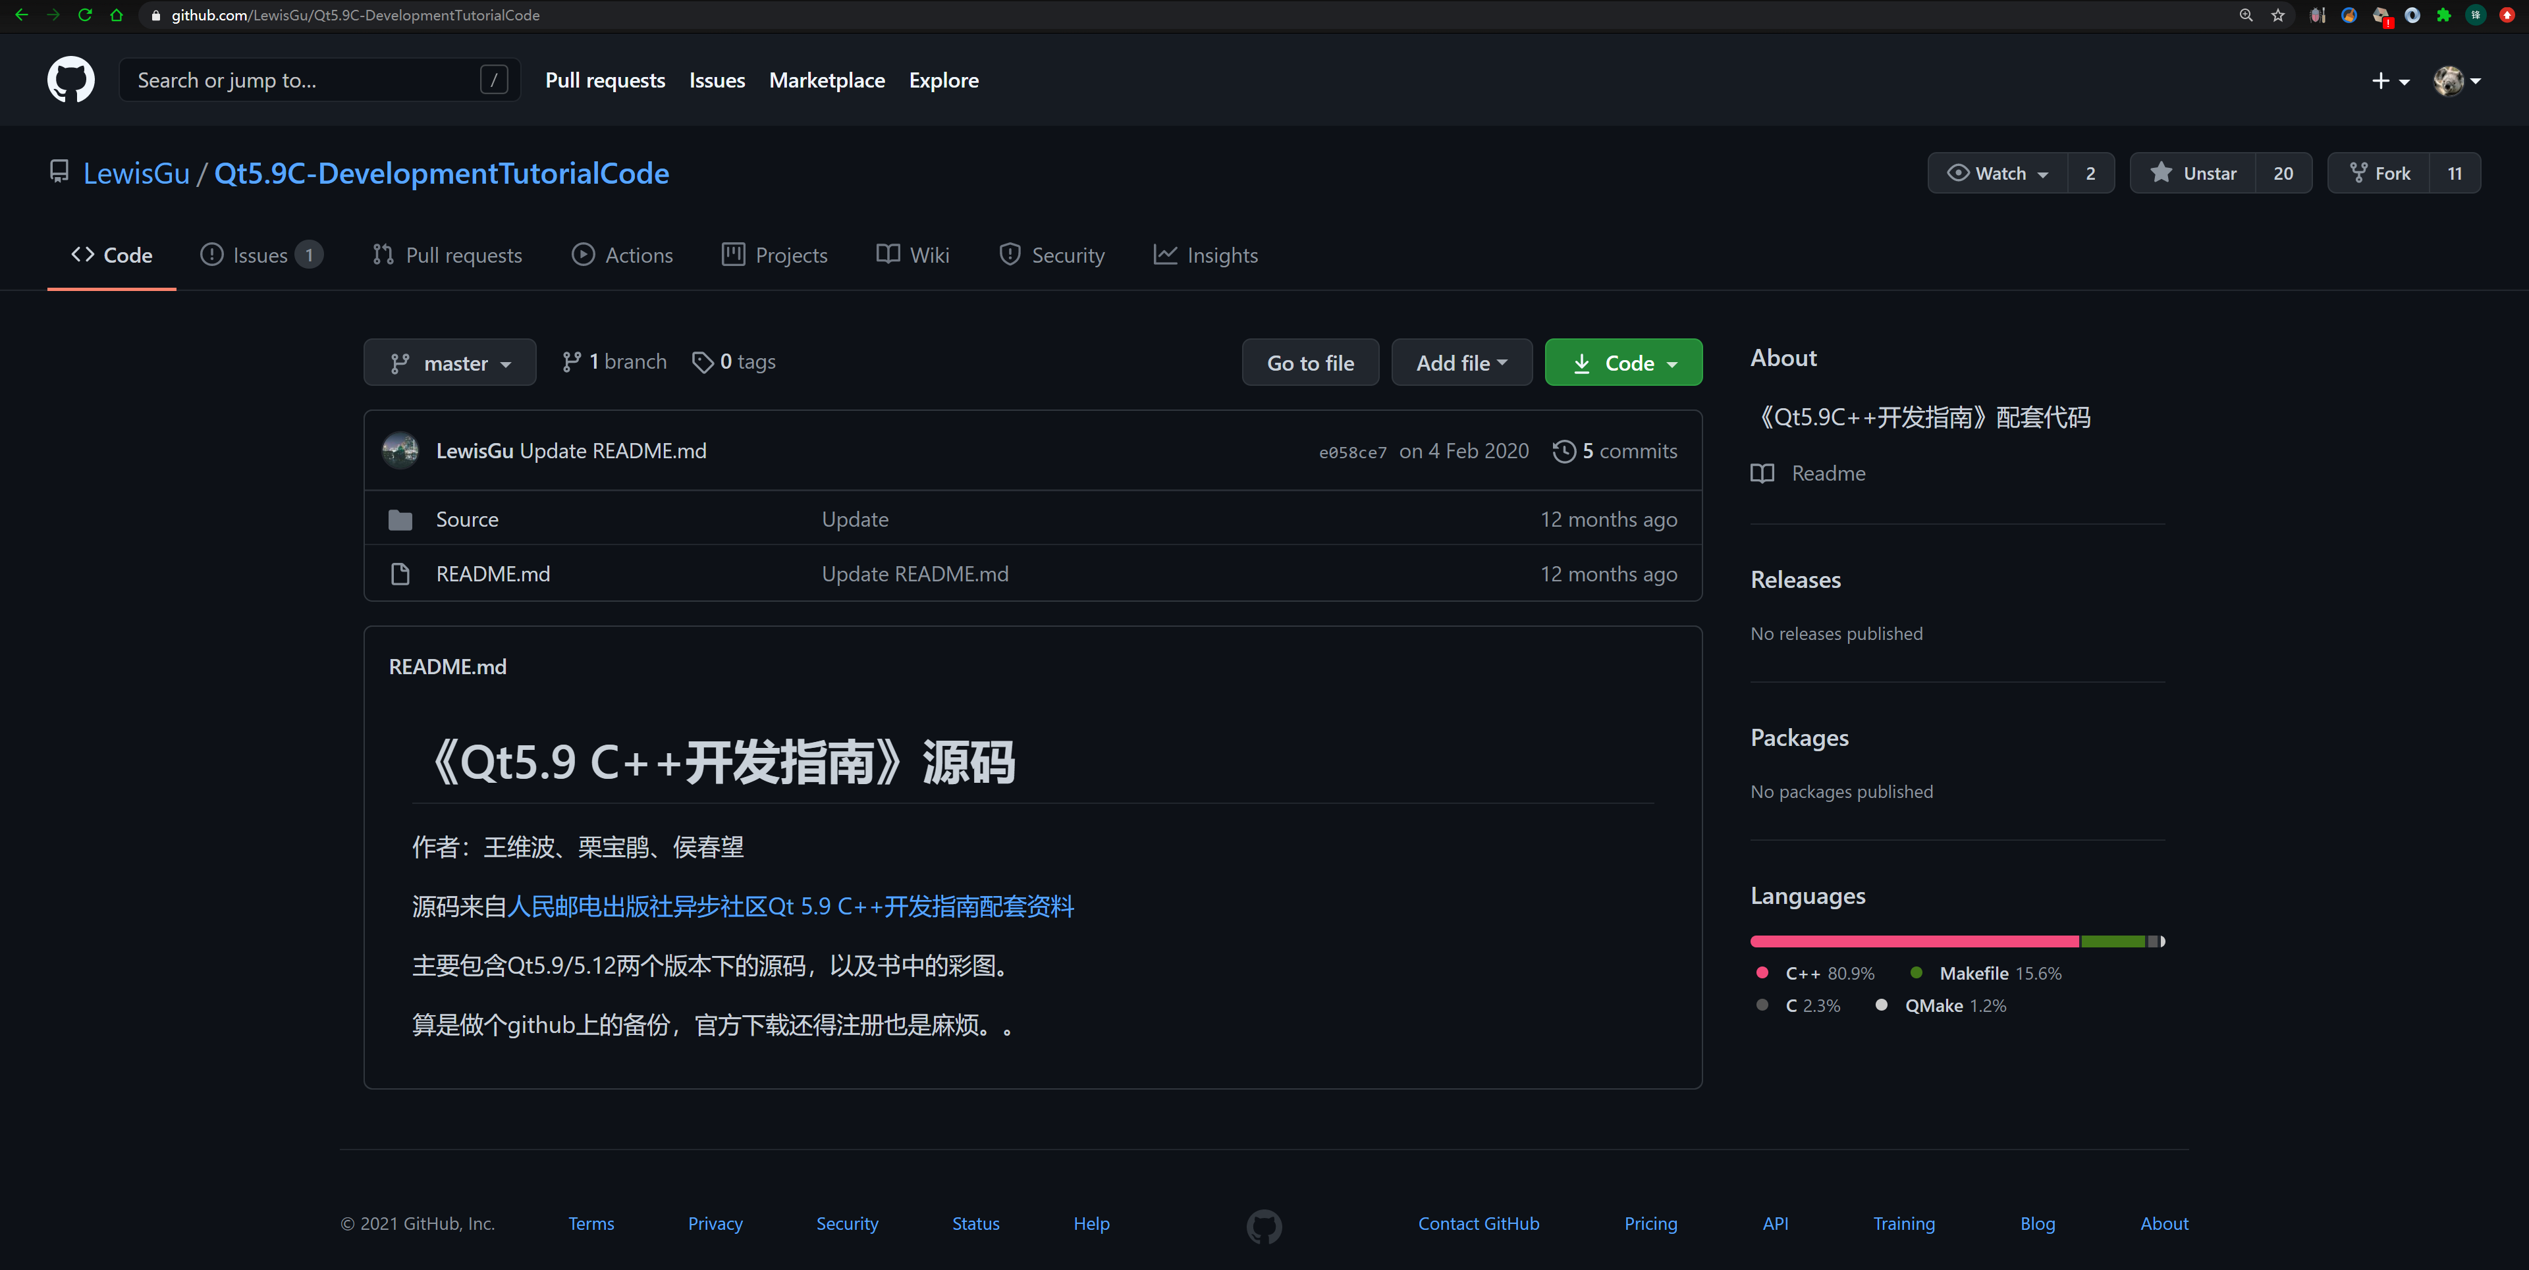Open the Insights graph icon
This screenshot has height=1270, width=2529.
(x=1165, y=254)
